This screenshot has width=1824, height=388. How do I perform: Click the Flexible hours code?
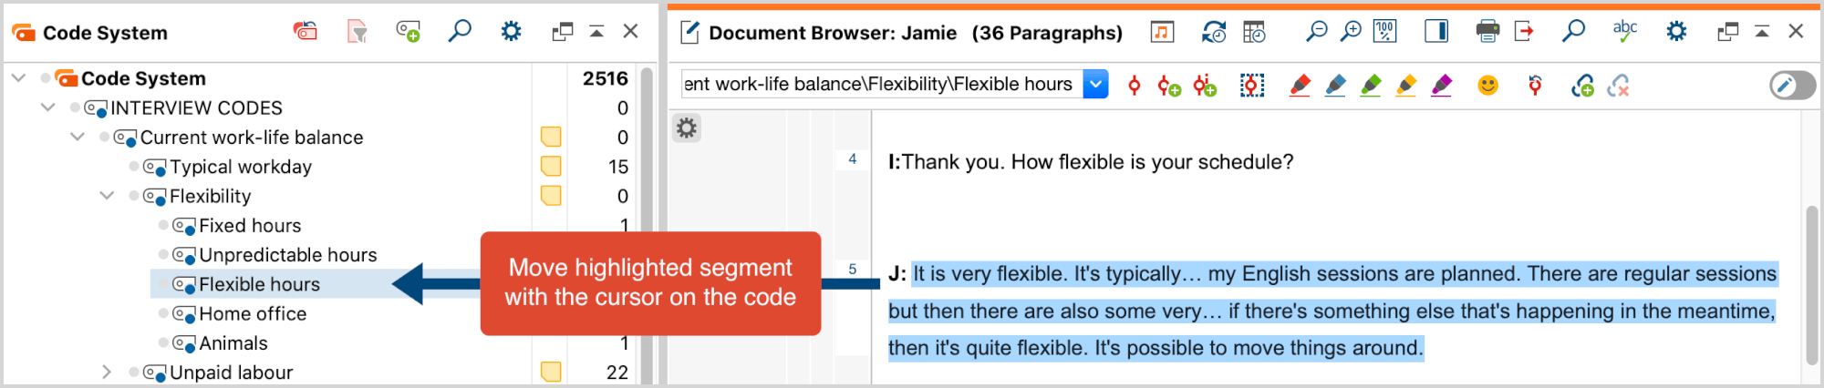click(259, 284)
